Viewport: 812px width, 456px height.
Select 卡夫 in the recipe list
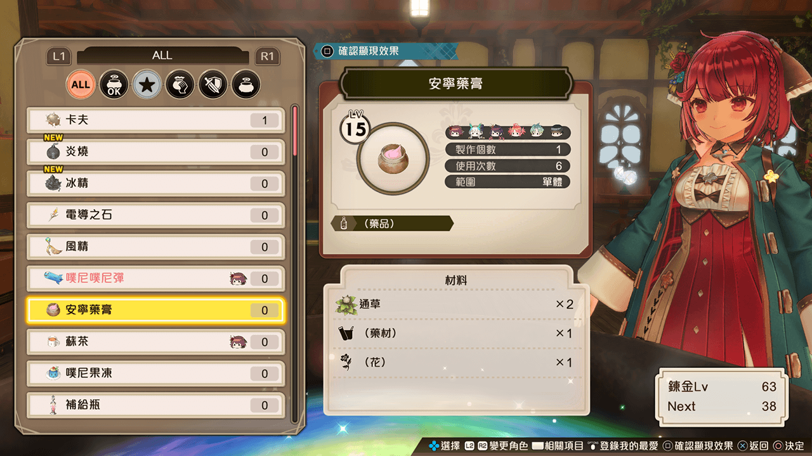[x=156, y=120]
